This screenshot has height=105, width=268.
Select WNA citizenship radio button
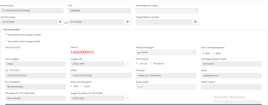[x=214, y=53]
